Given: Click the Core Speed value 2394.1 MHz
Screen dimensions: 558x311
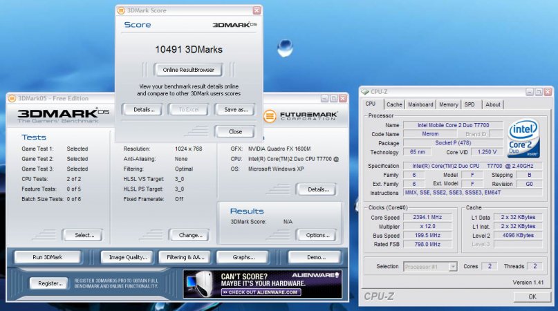Looking at the screenshot, I should (x=427, y=217).
